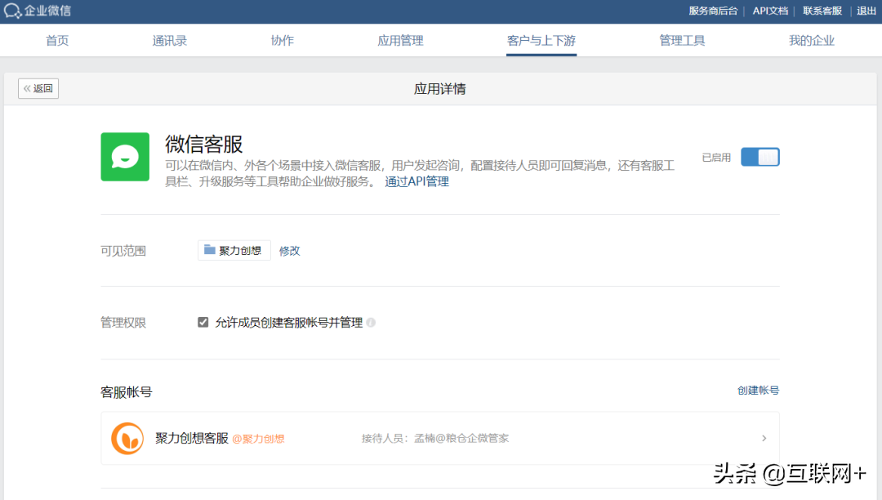Screen dimensions: 882x500
Task: Click the 应用详情 page title
Action: (x=440, y=89)
